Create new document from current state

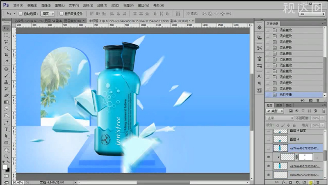(303, 100)
